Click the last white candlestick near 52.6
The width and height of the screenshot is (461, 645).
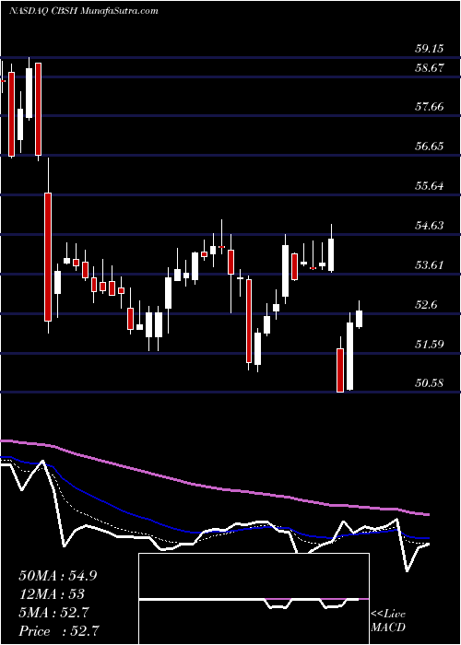359,319
